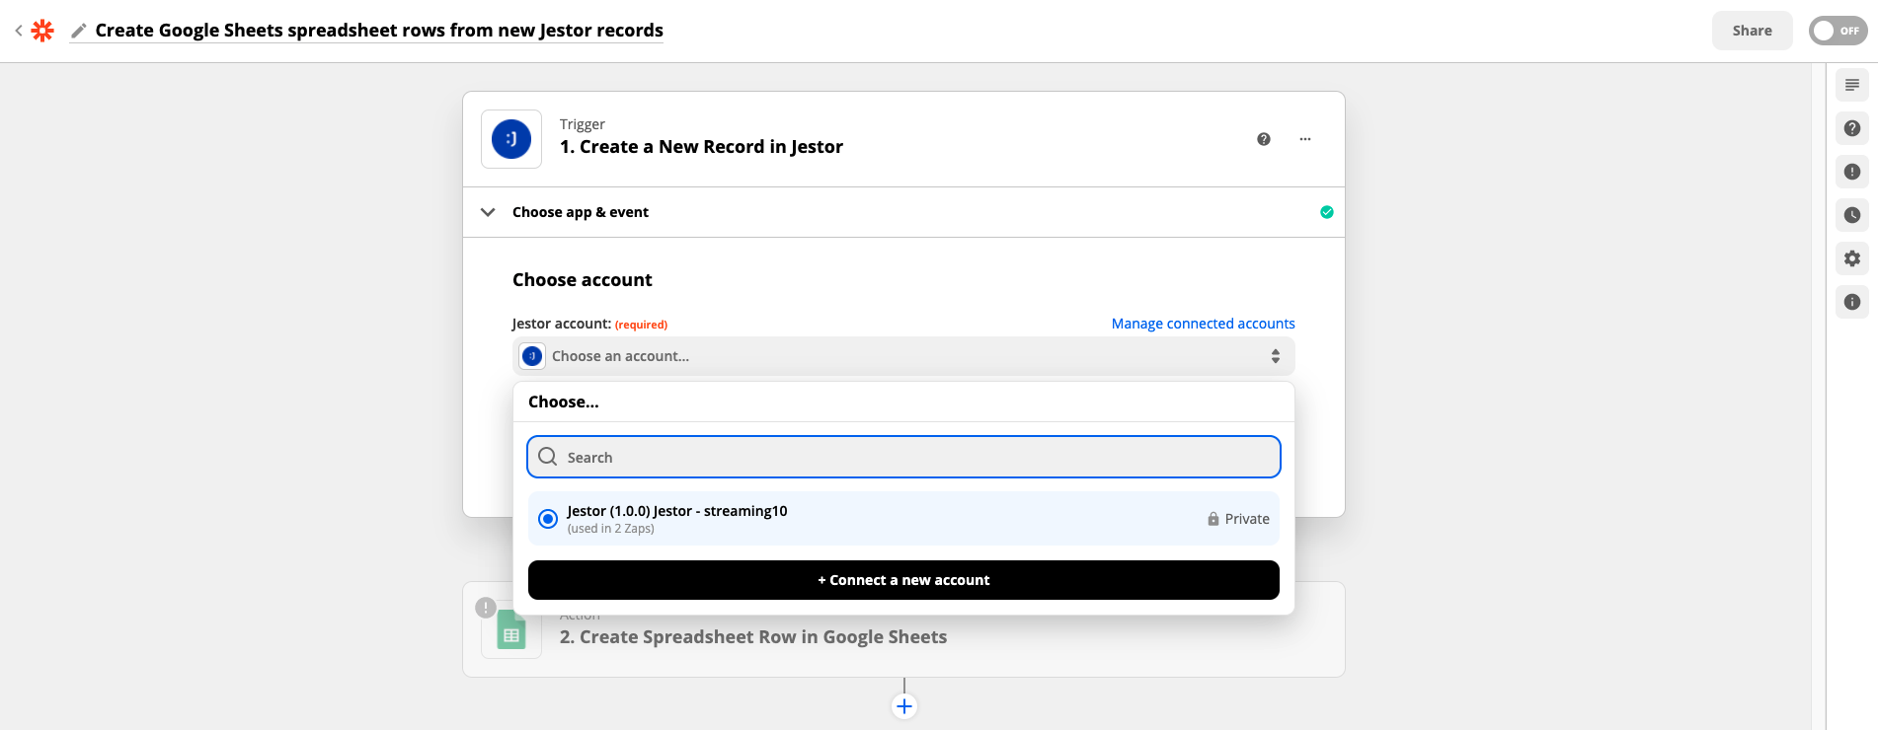The height and width of the screenshot is (730, 1878).
Task: Open Manage connected accounts link
Action: coord(1203,324)
